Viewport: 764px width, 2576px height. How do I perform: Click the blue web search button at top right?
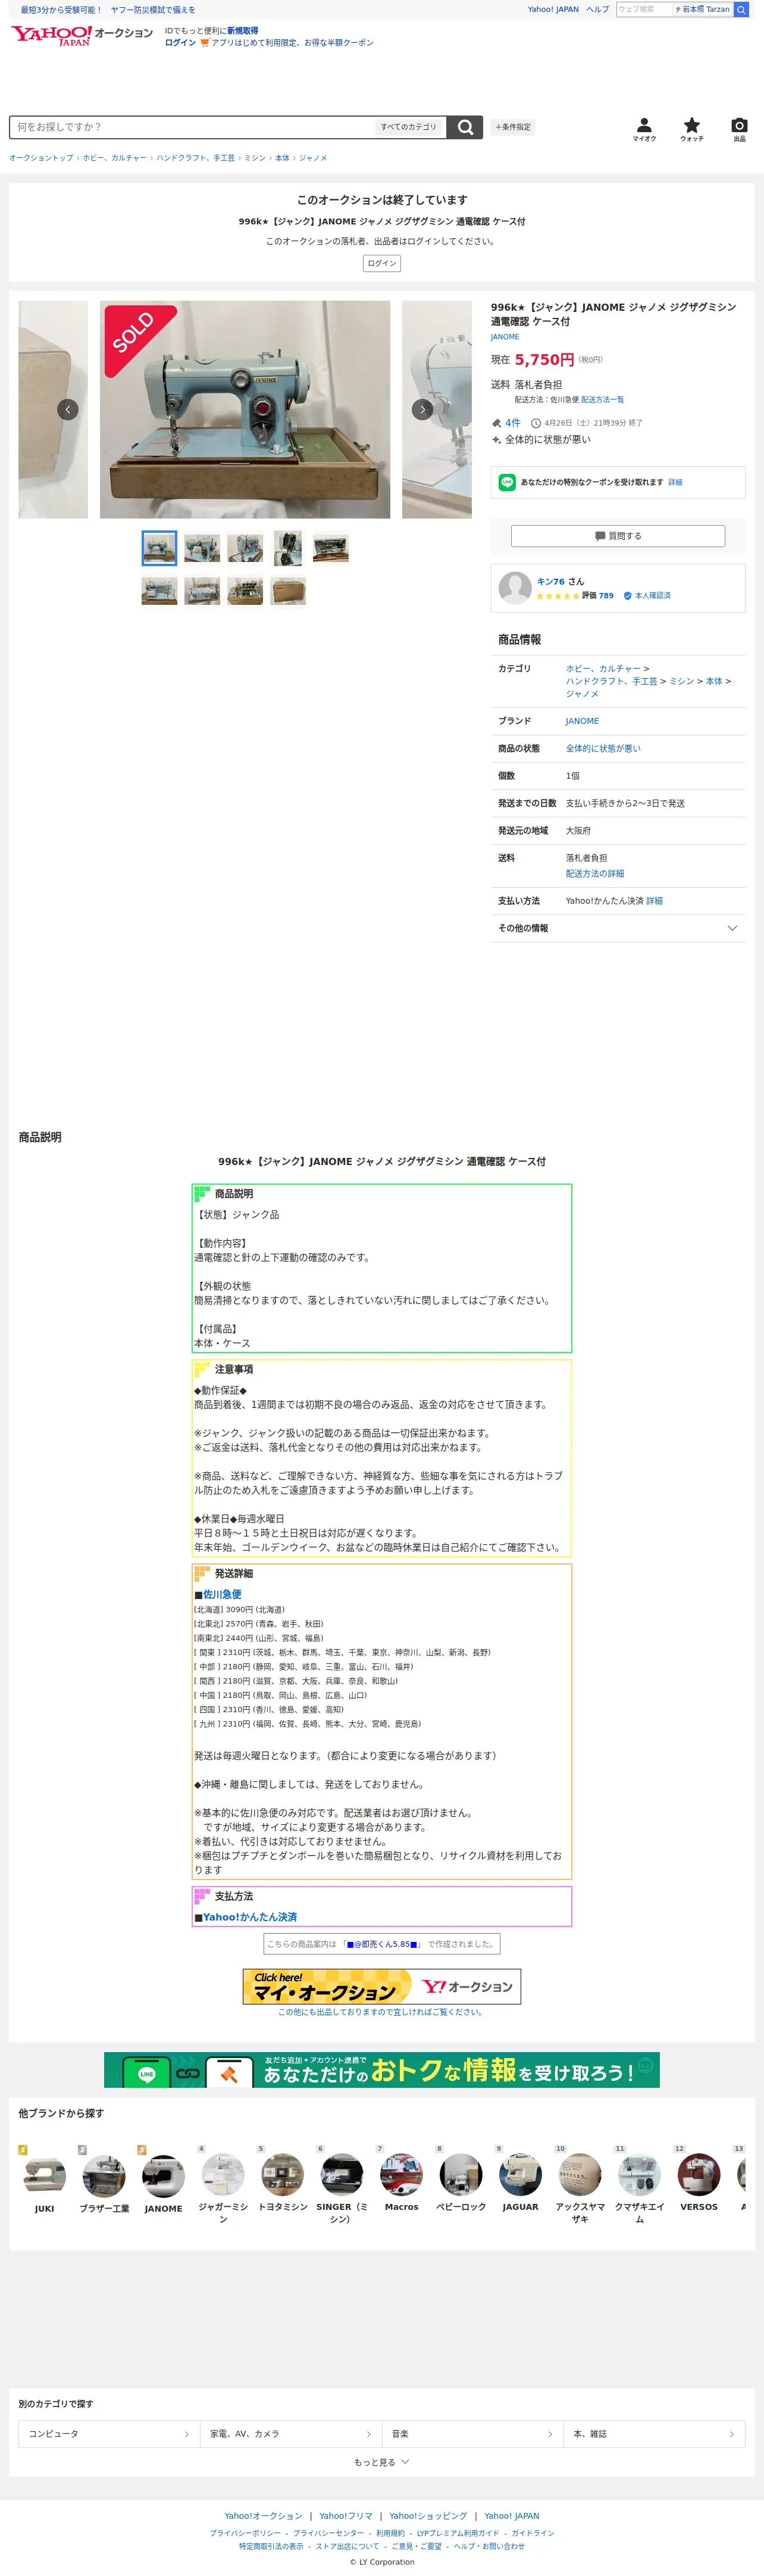741,9
